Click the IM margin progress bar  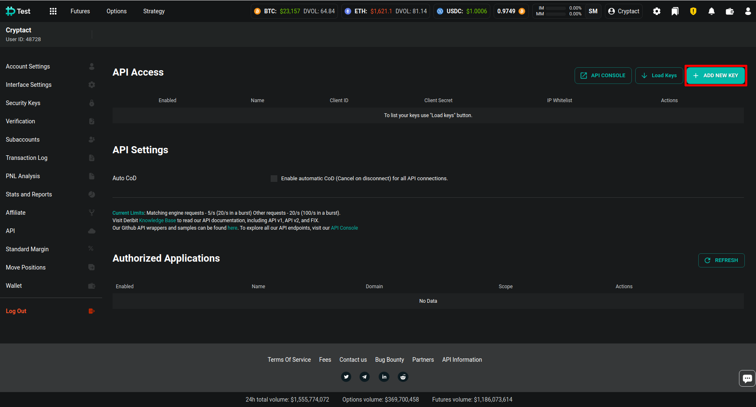556,8
